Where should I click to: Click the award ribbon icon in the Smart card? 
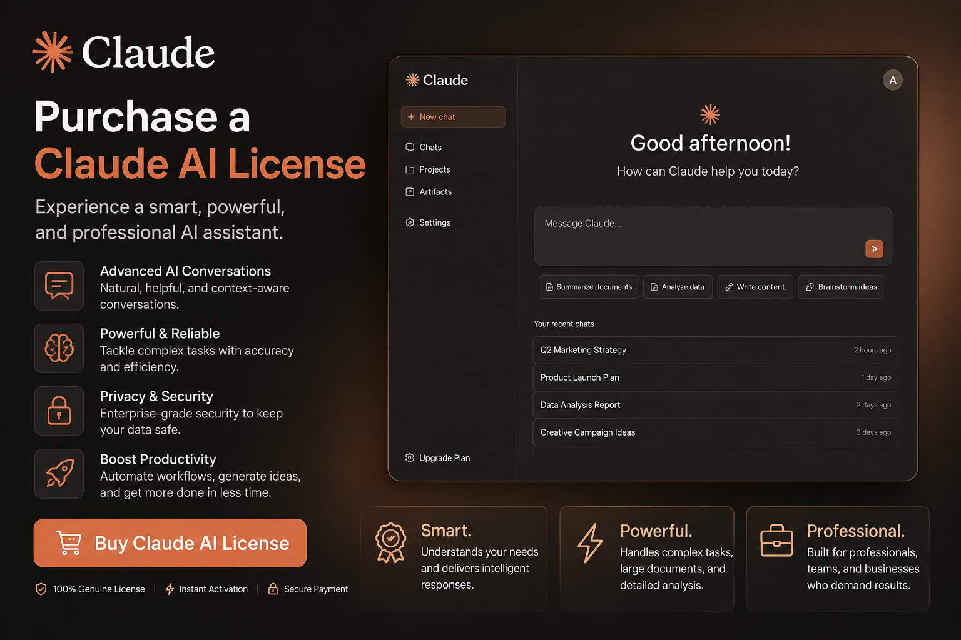tap(391, 542)
